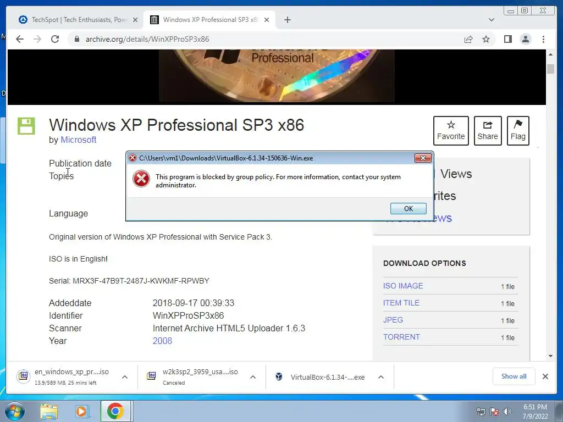563x422 pixels.
Task: Open the clock showing 6:51 PM
Action: [535, 412]
